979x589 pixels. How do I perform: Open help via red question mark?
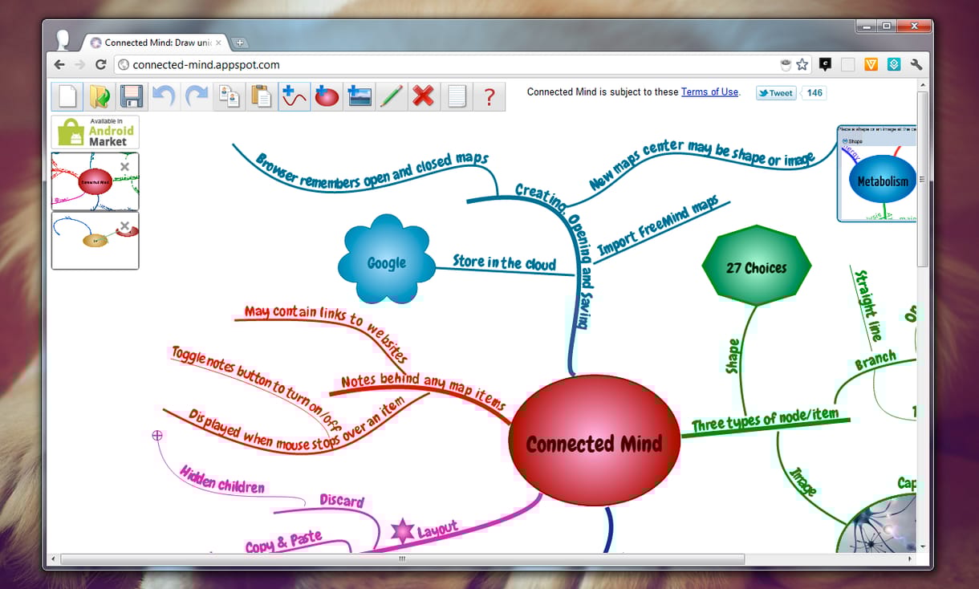coord(489,96)
